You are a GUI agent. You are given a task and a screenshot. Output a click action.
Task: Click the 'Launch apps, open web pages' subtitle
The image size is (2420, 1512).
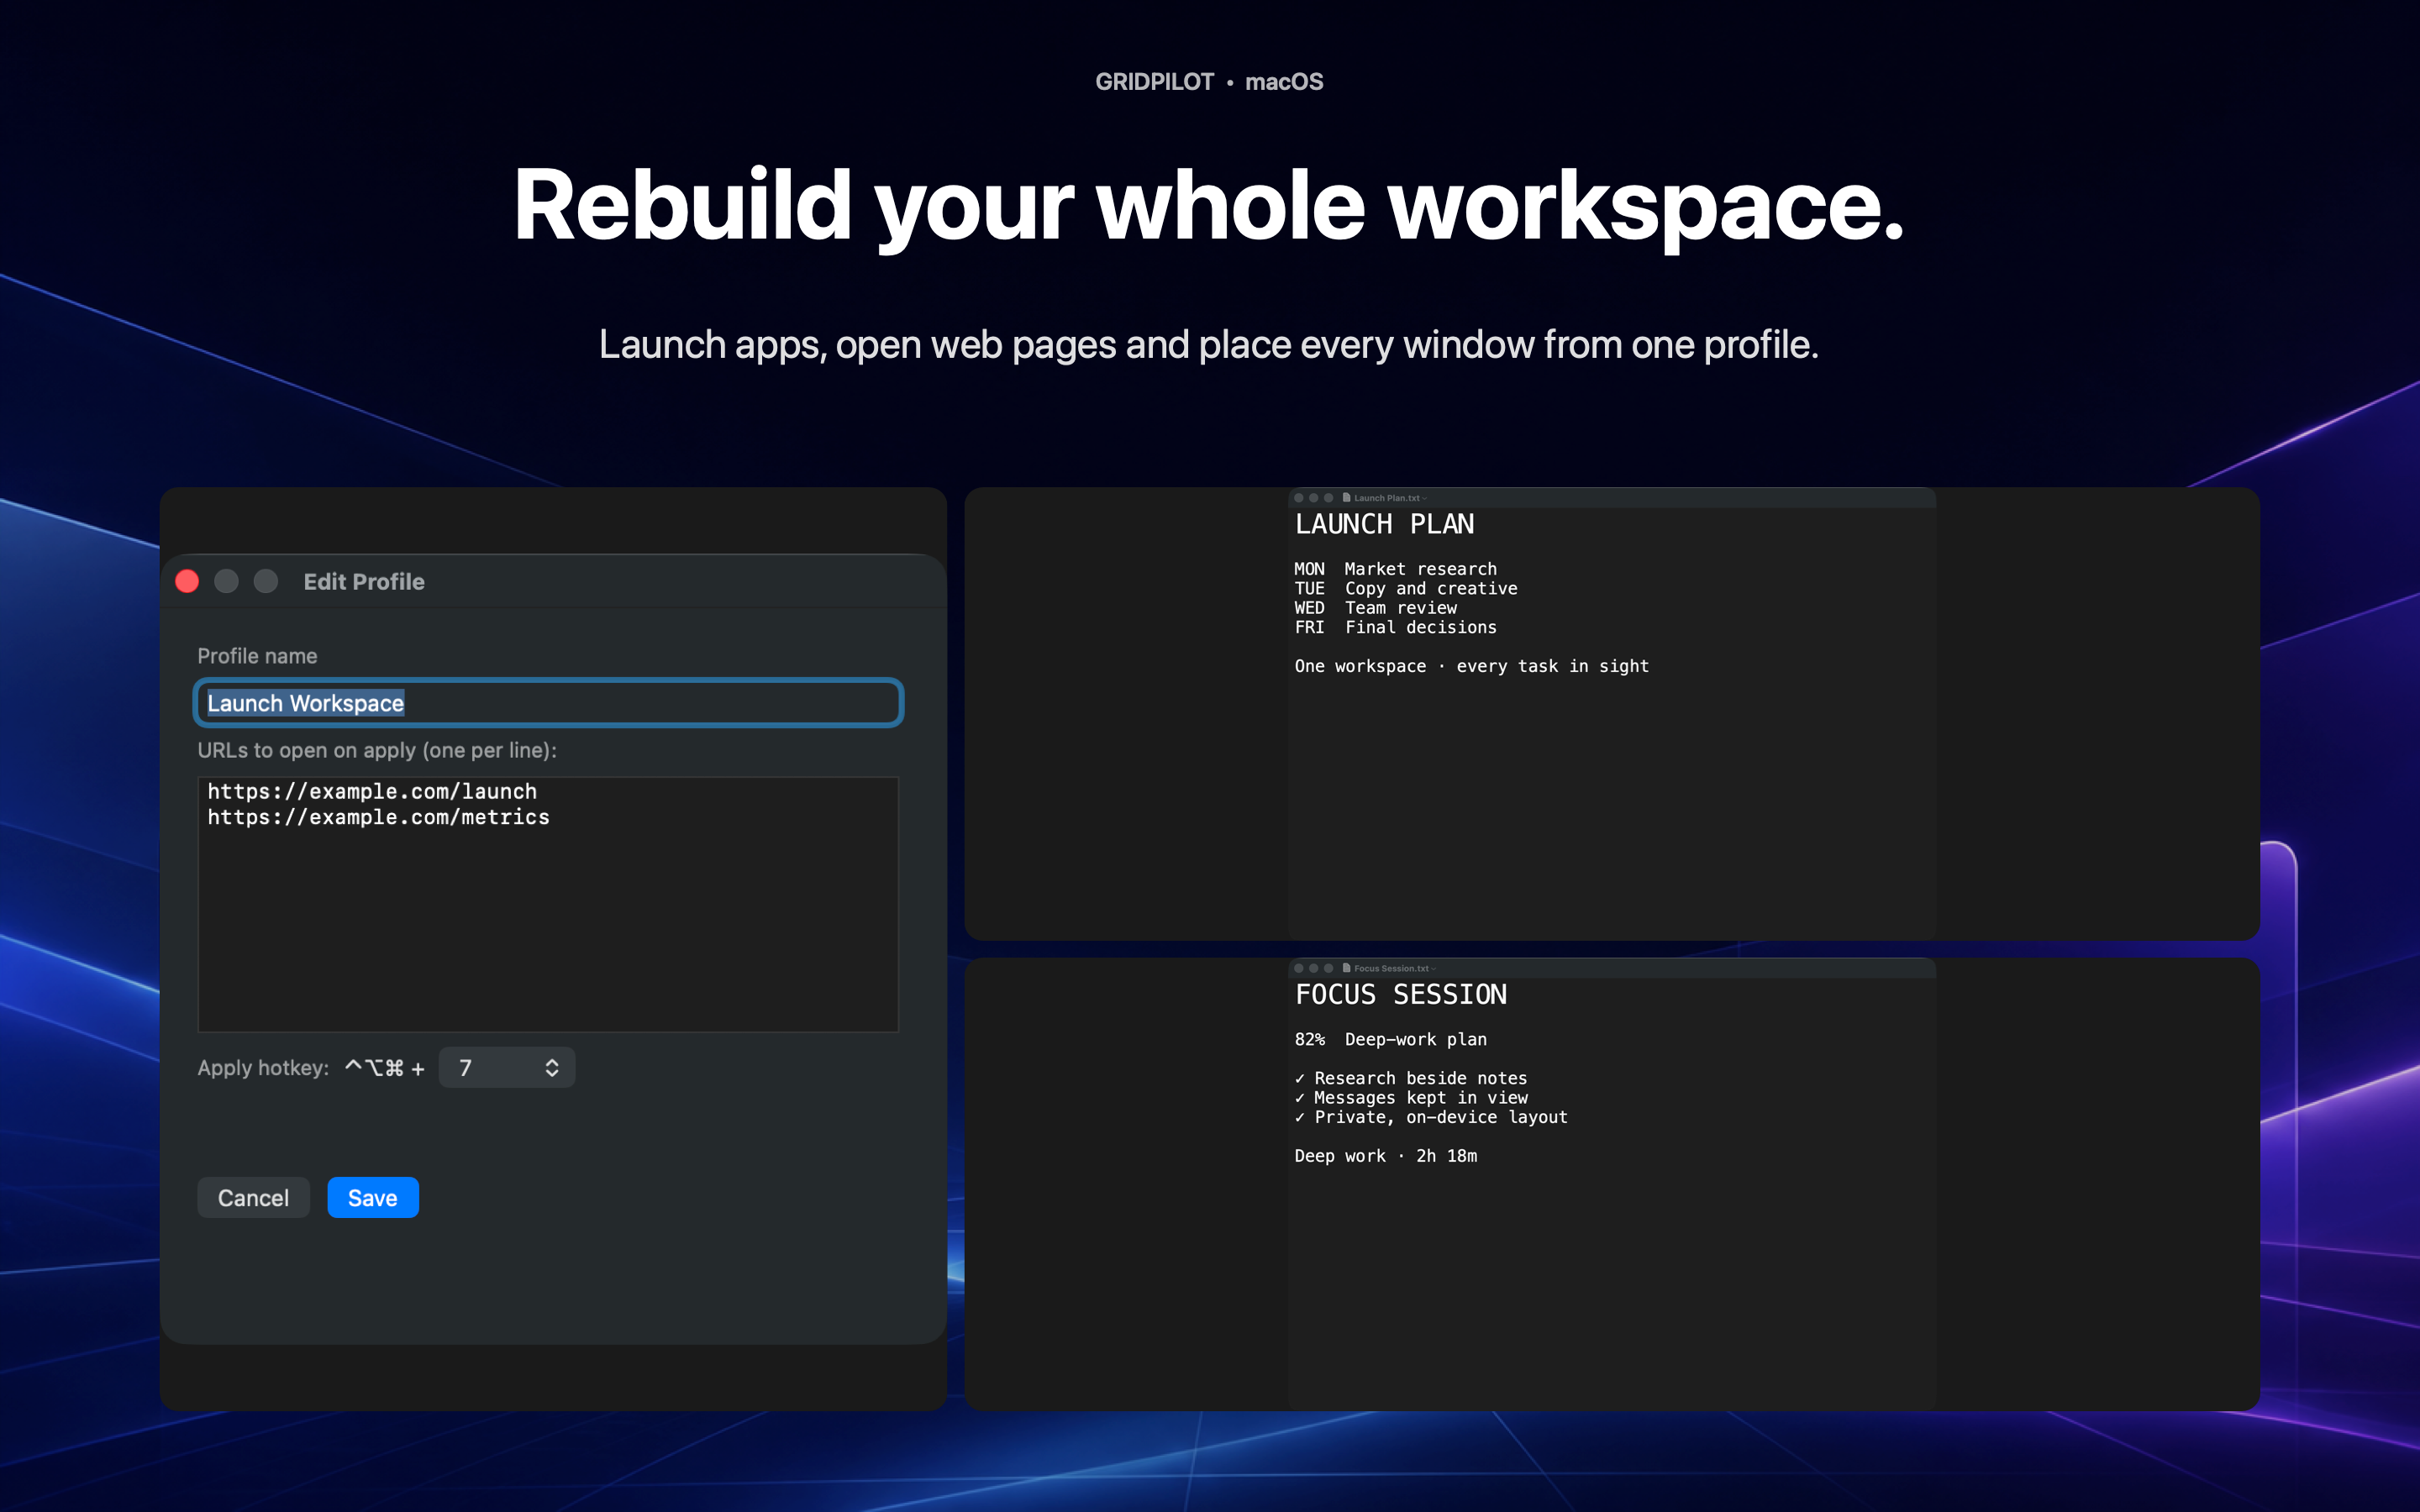tap(1208, 345)
